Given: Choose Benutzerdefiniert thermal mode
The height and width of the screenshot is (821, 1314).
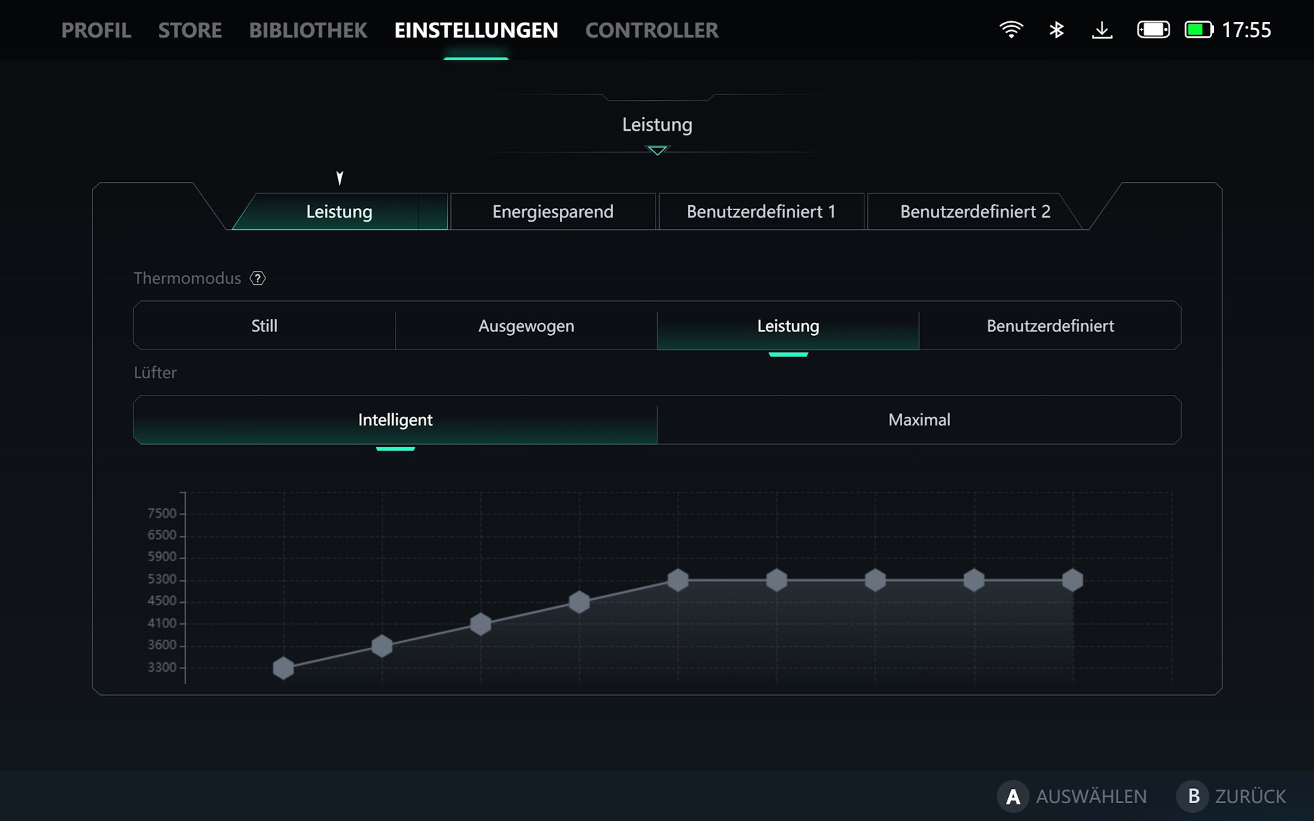Looking at the screenshot, I should click(1050, 326).
